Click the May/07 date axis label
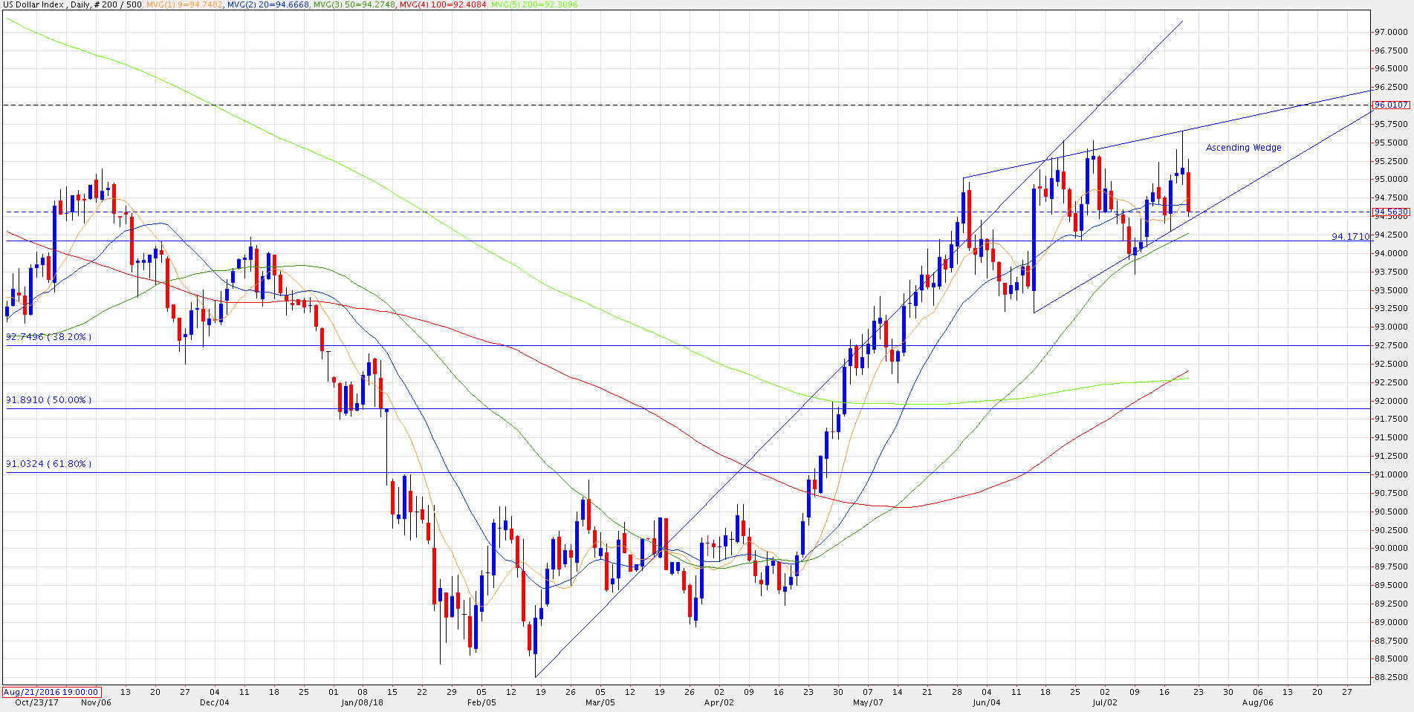1414x712 pixels. pos(868,702)
